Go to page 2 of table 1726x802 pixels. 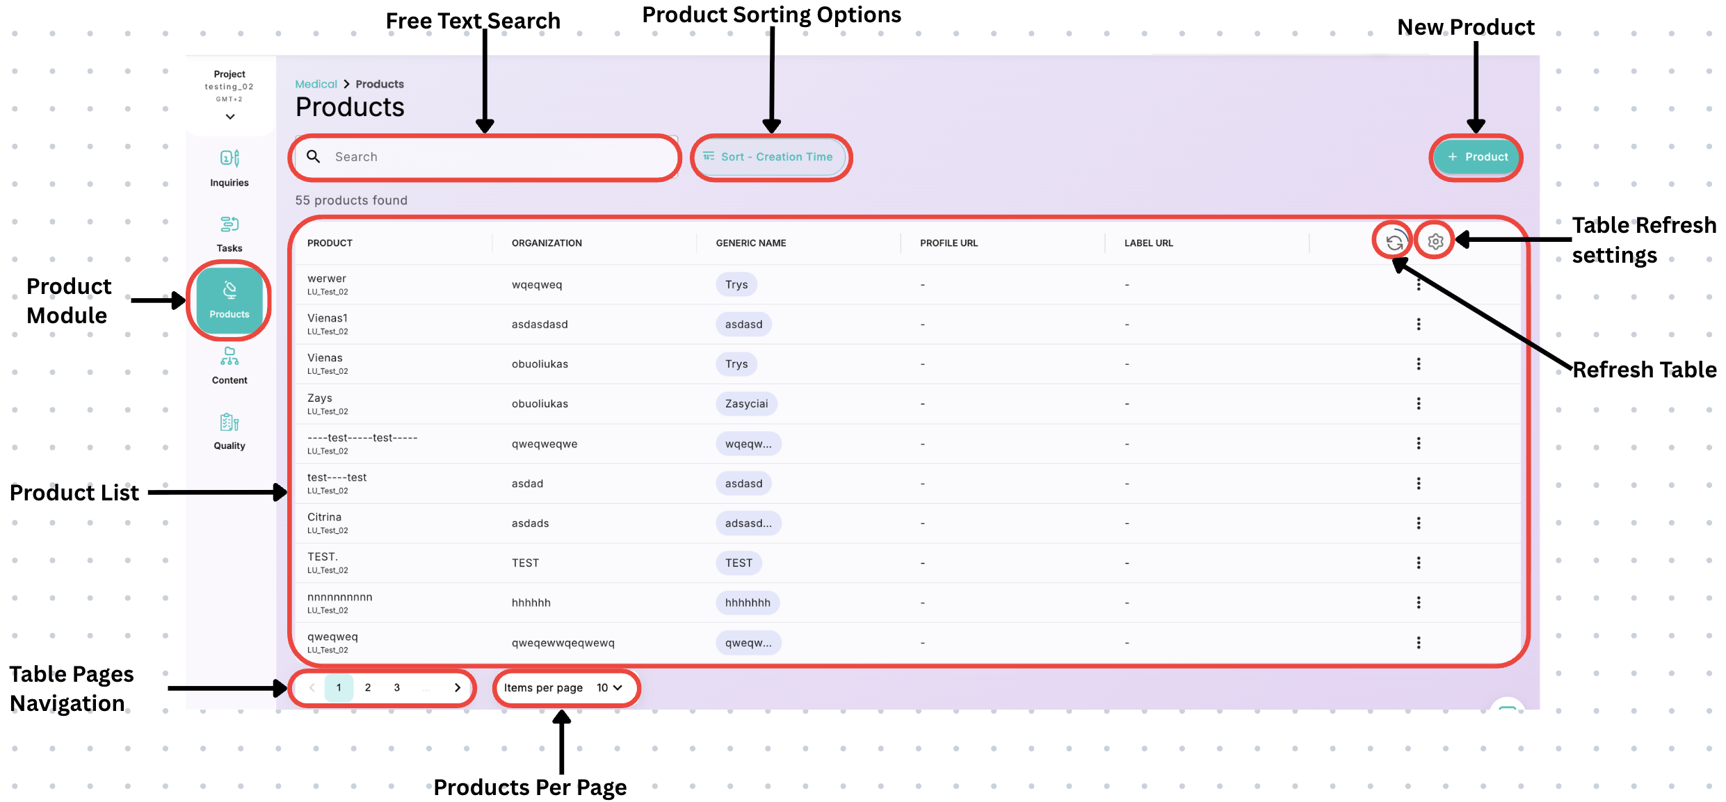point(368,688)
